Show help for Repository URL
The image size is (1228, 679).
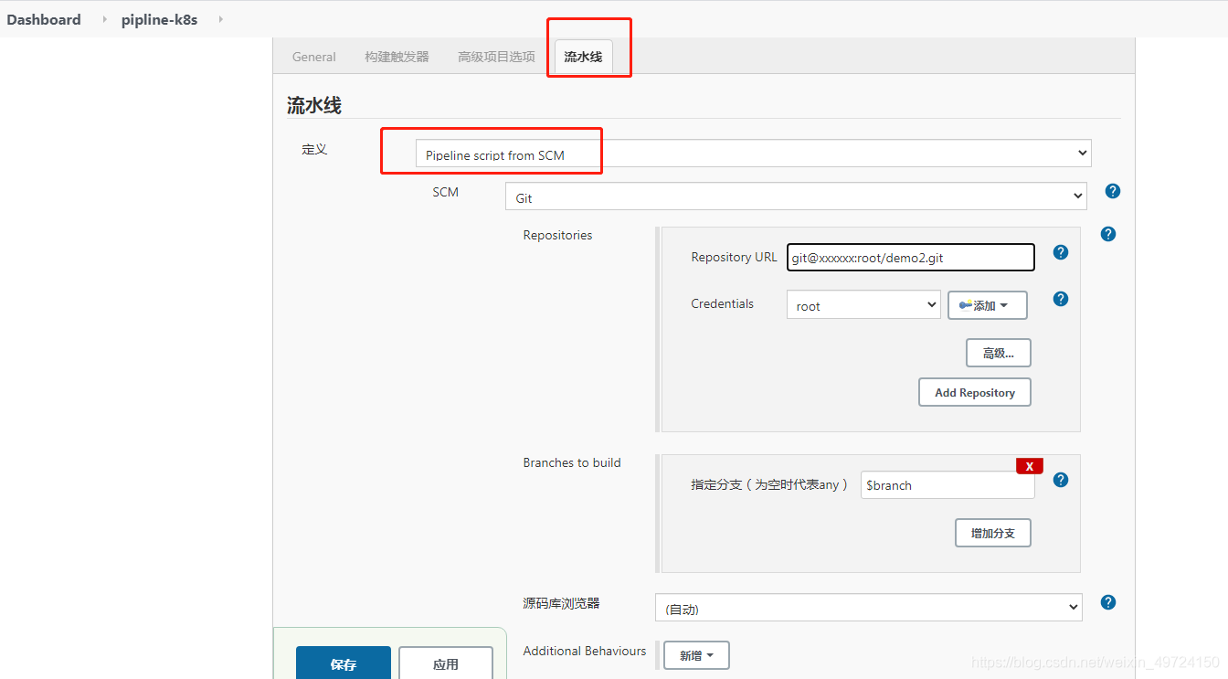pos(1061,252)
